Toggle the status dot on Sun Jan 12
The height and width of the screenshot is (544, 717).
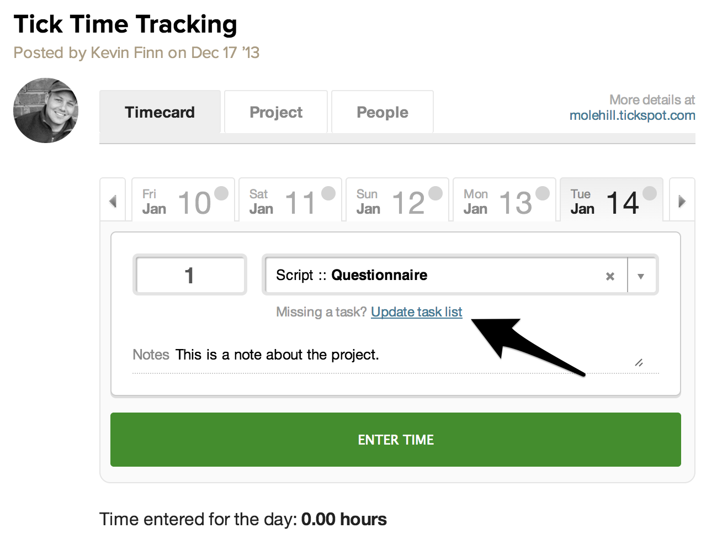(434, 193)
